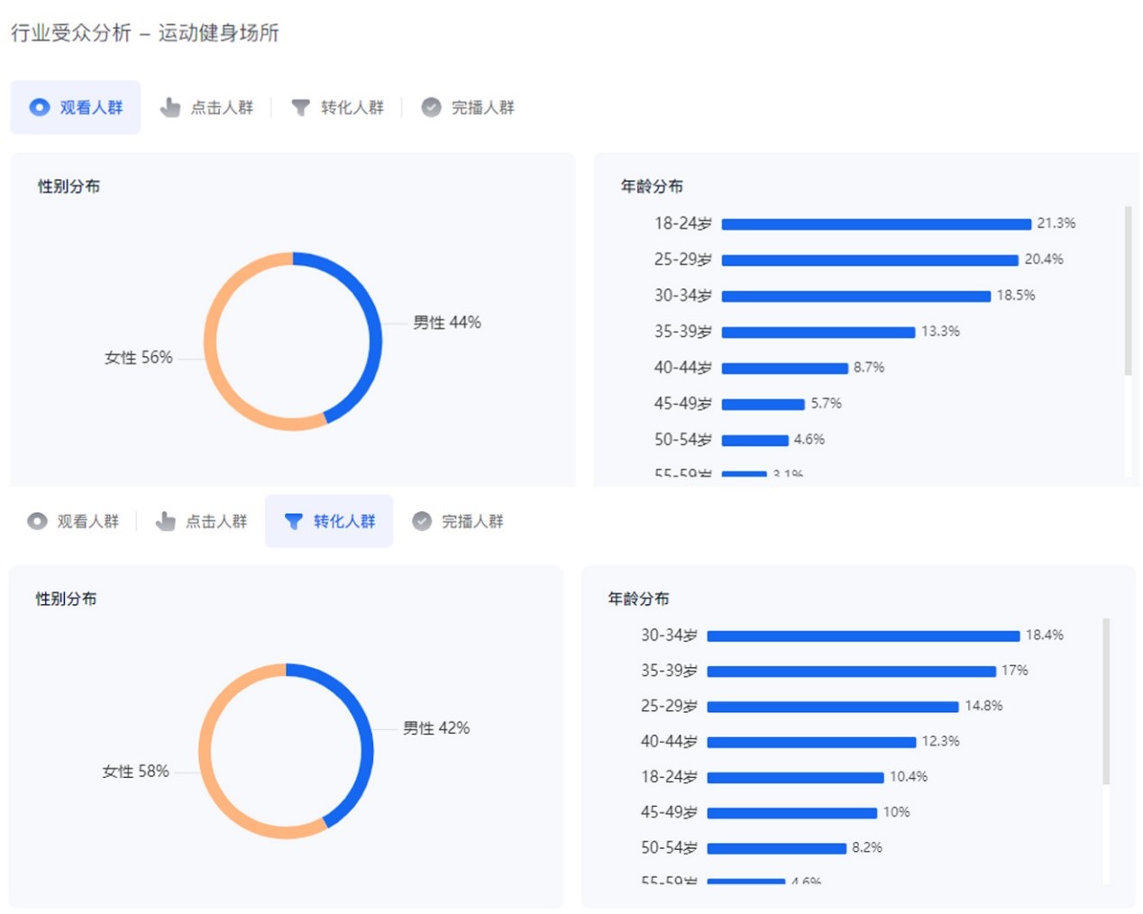The image size is (1143, 914).
Task: Click the 18-24岁 bar in the upper age chart
Action: coord(875,224)
